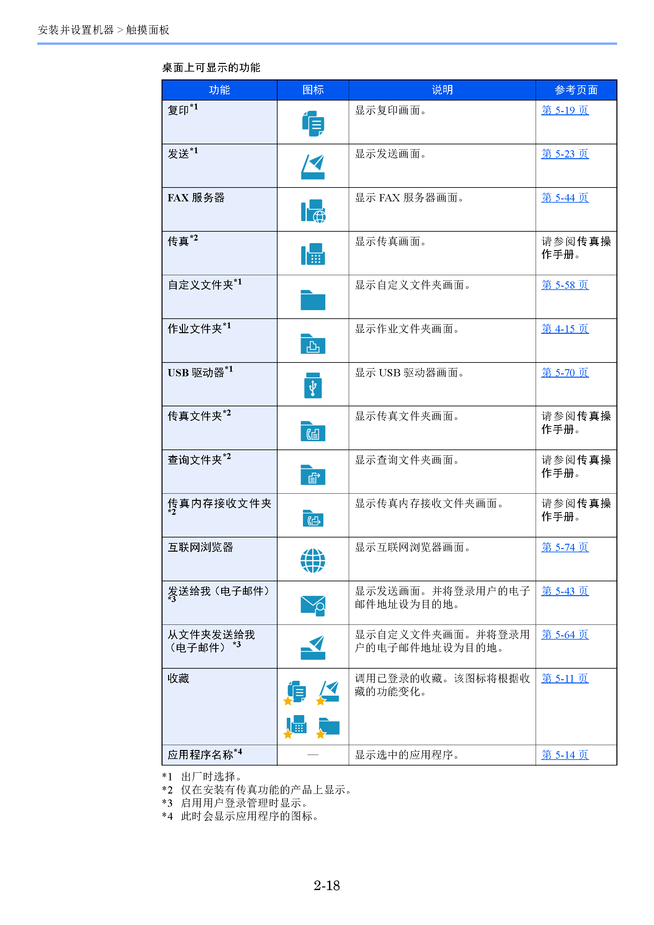This screenshot has width=654, height=925.
Task: Click the 复印 copy icon
Action: pos(313,124)
